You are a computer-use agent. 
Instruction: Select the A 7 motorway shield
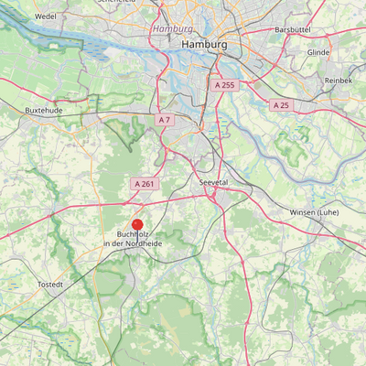(x=165, y=120)
